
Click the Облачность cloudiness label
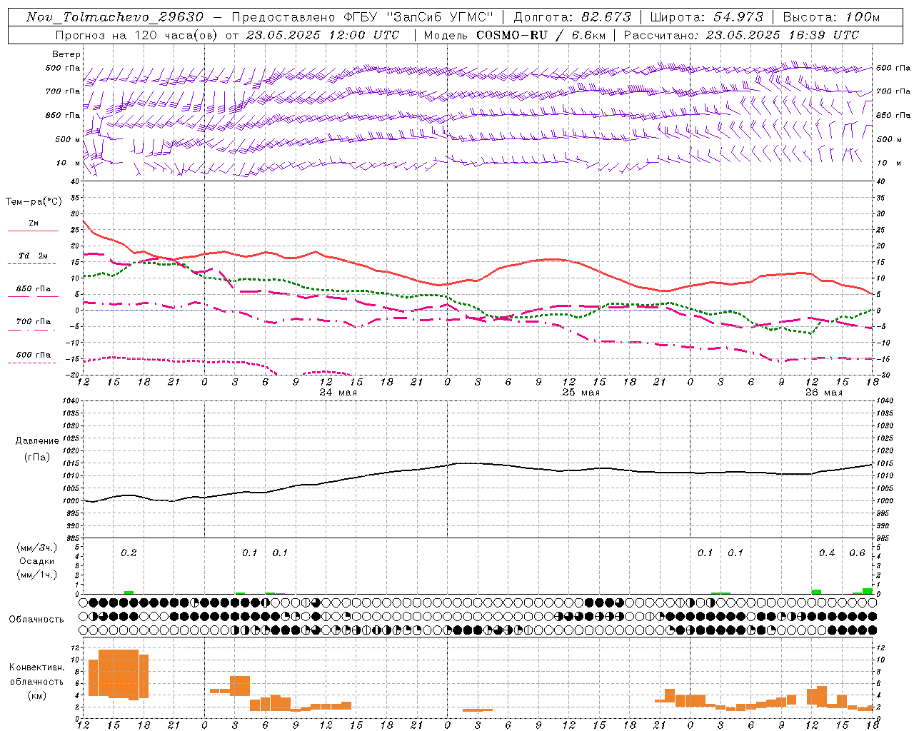coord(36,620)
